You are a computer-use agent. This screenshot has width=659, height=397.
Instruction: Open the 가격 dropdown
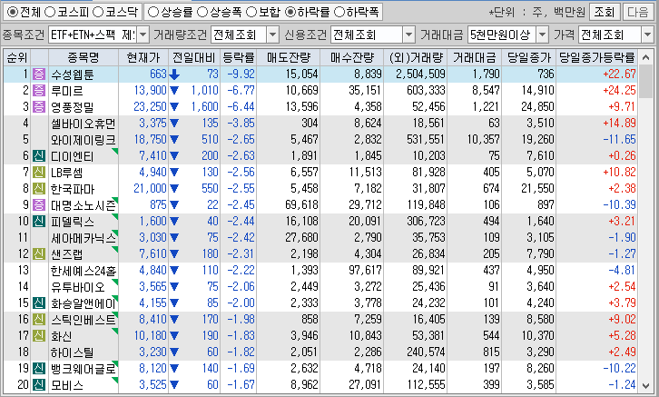(x=647, y=35)
